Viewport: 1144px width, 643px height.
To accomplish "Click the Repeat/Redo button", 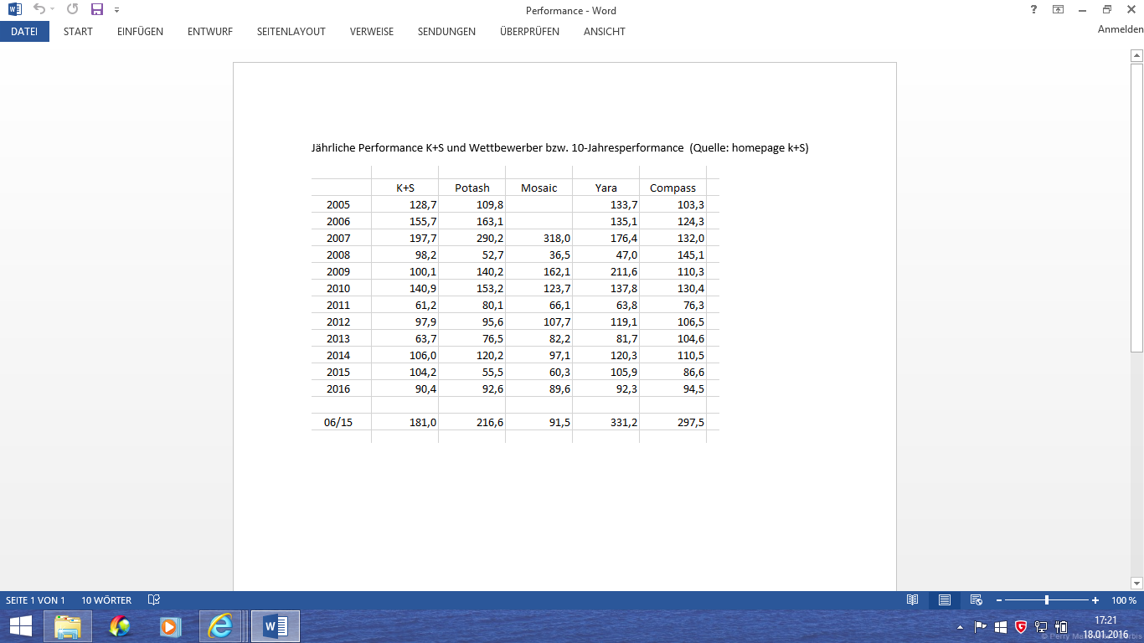I will point(72,10).
